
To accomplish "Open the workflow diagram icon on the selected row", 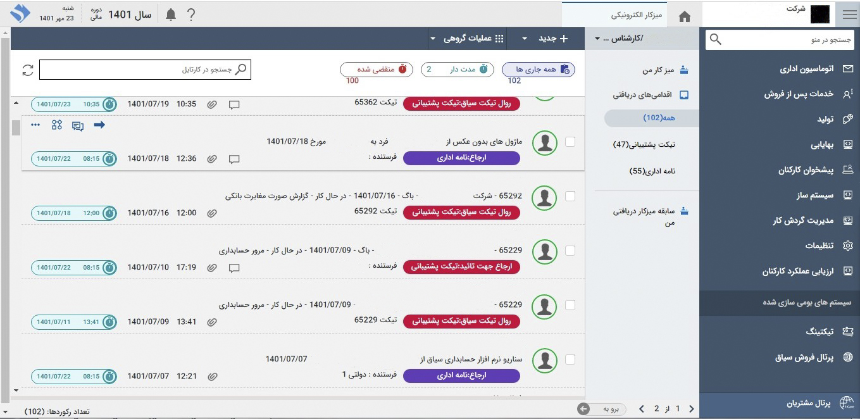I will point(57,125).
